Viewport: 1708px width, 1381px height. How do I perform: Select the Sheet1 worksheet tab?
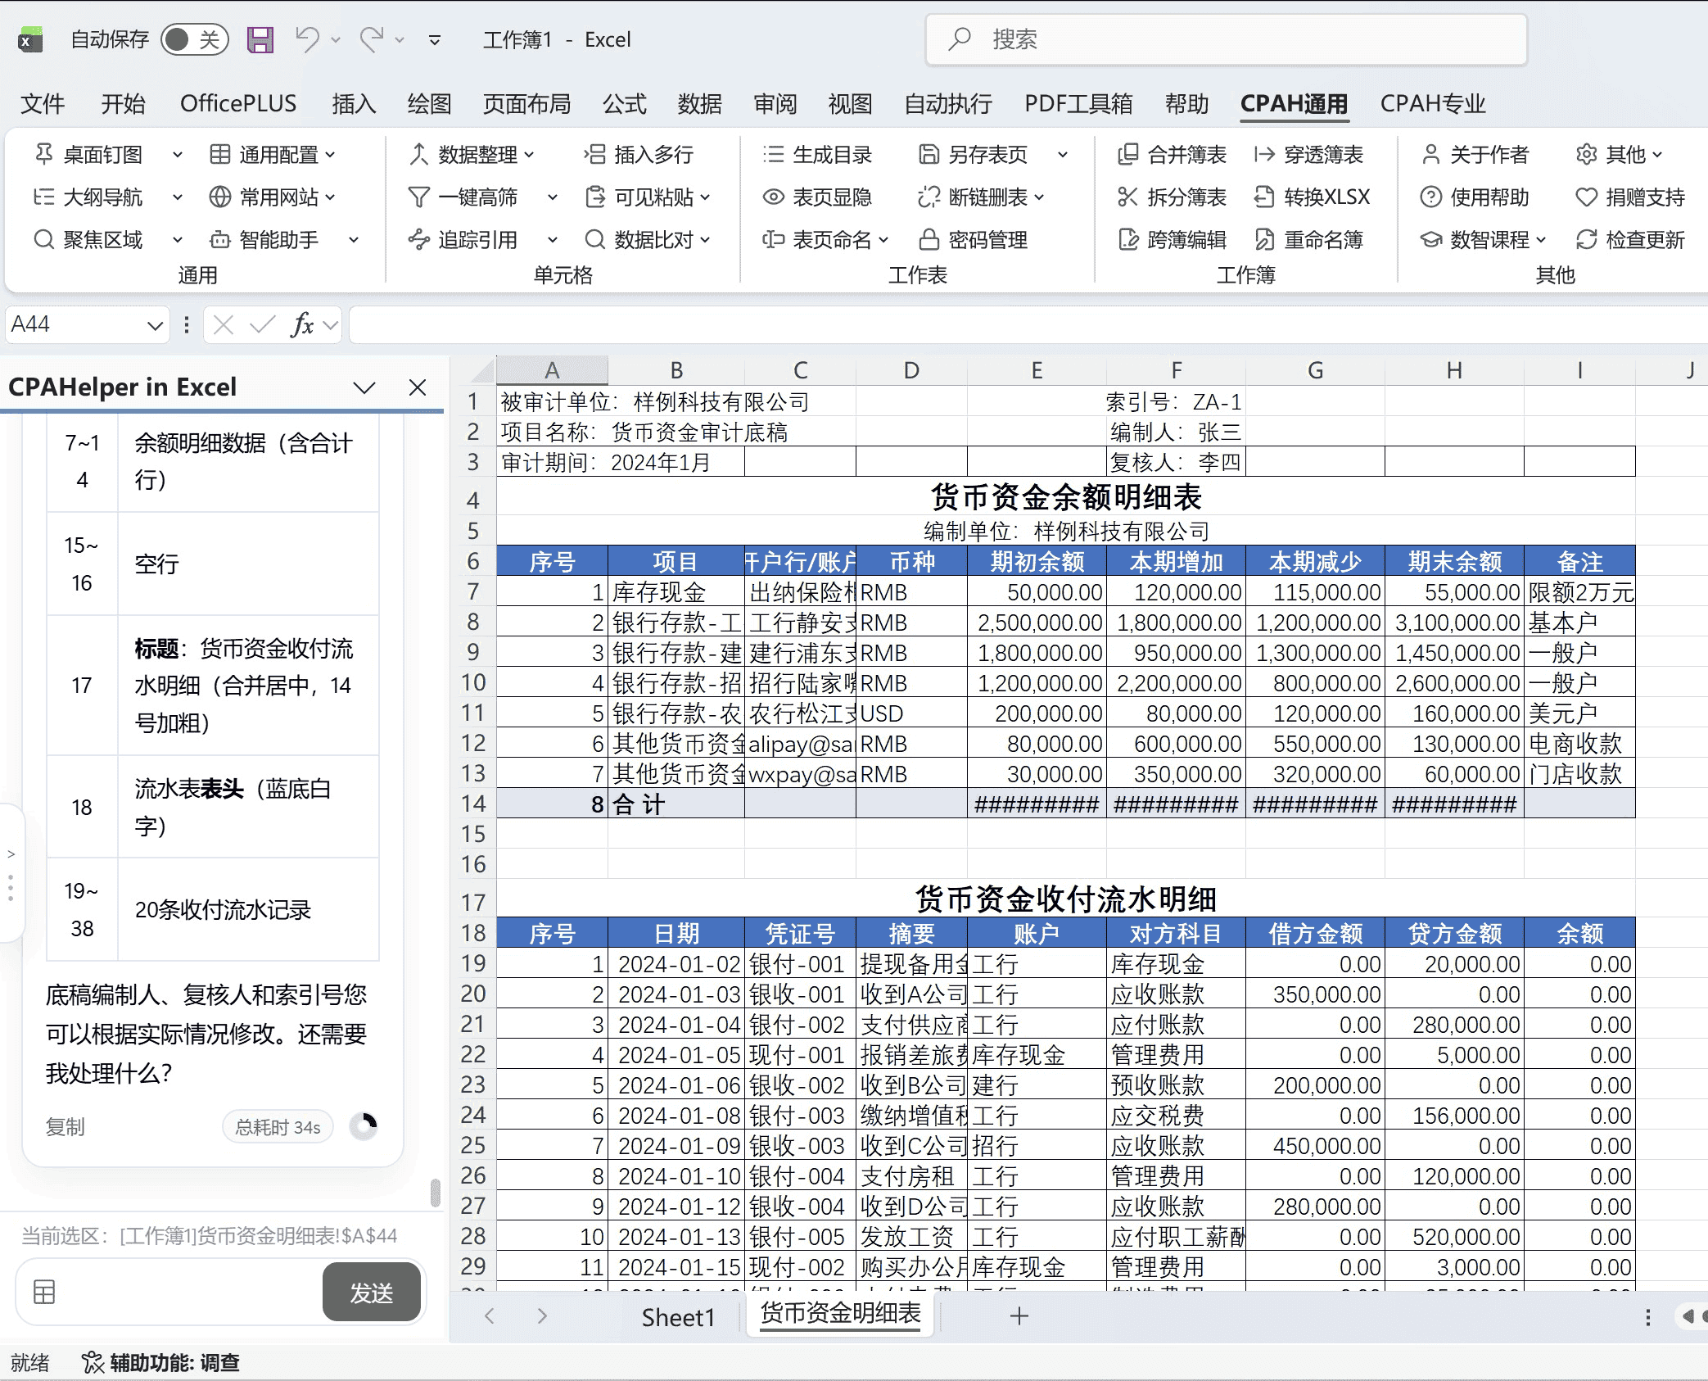click(x=678, y=1317)
